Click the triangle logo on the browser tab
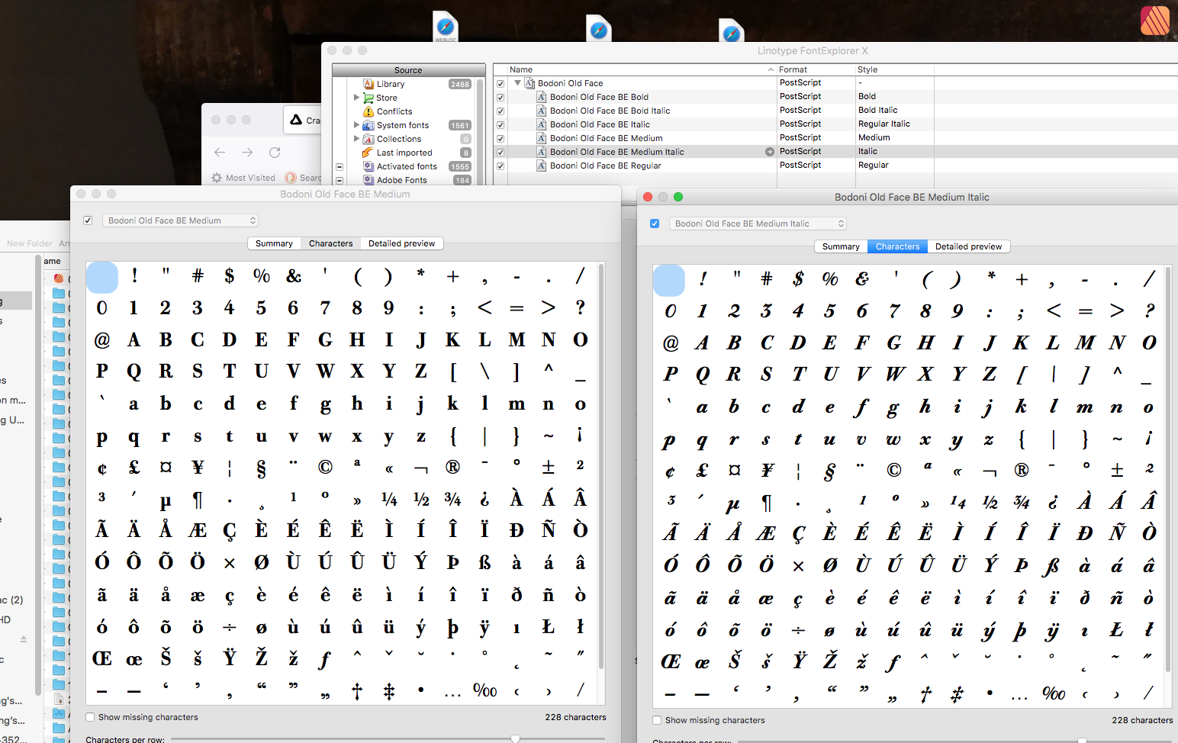 point(296,120)
